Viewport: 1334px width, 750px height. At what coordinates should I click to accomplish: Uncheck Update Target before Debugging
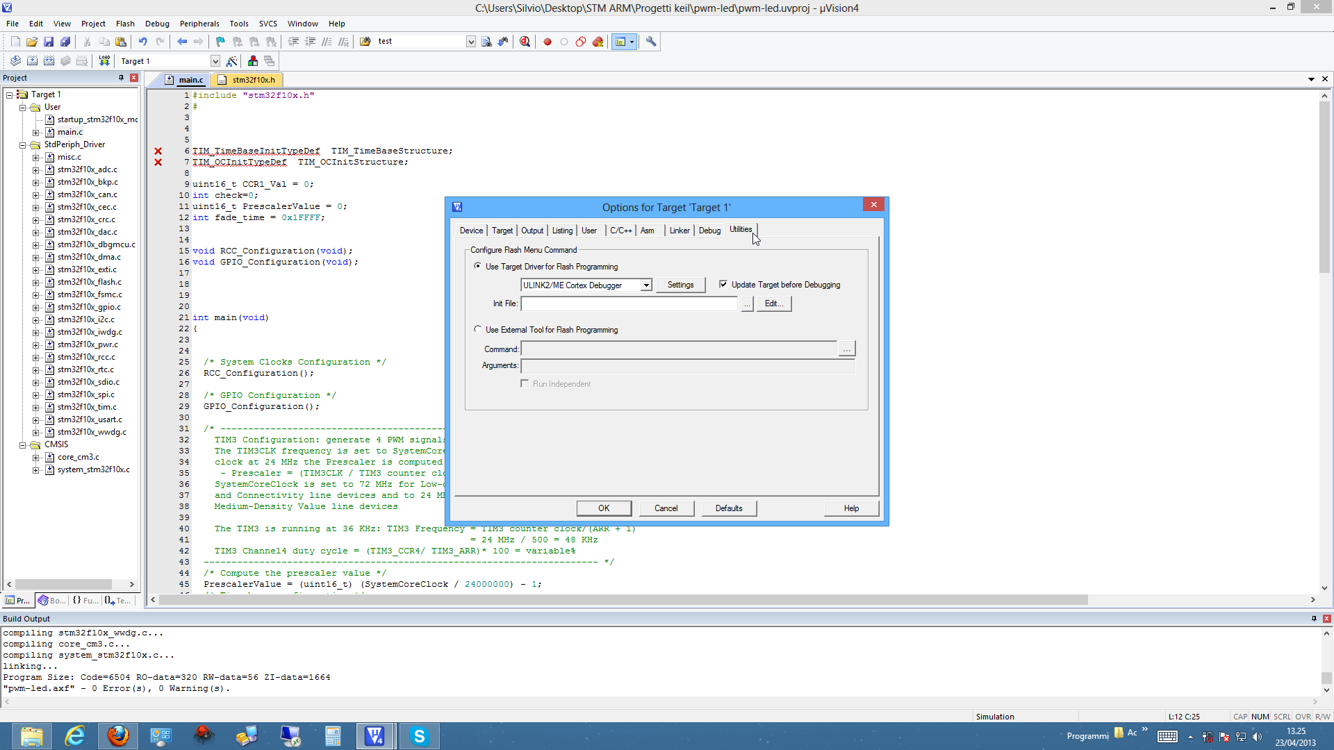point(723,285)
